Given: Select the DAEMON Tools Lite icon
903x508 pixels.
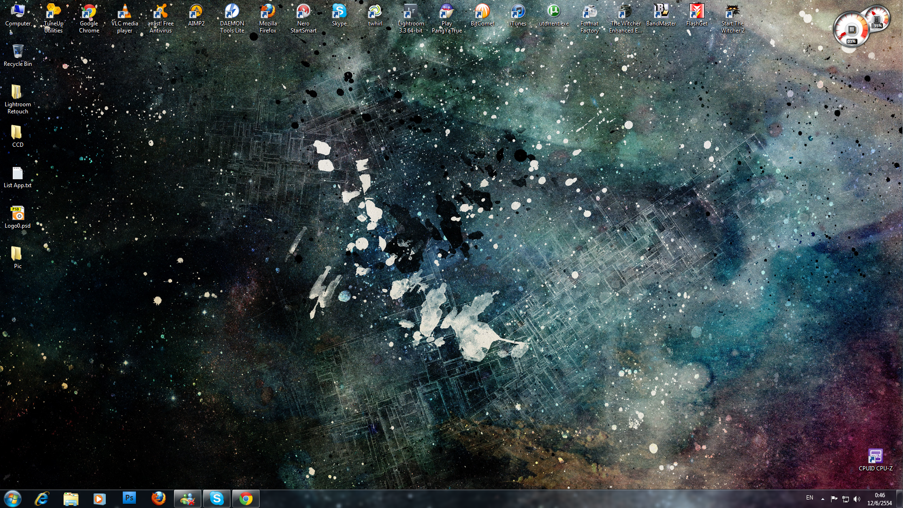Looking at the screenshot, I should tap(232, 18).
